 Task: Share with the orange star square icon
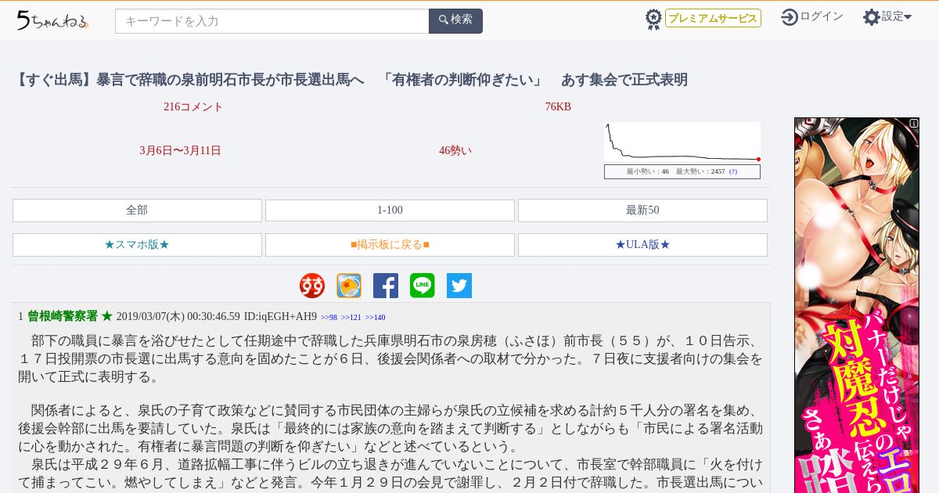click(x=349, y=286)
